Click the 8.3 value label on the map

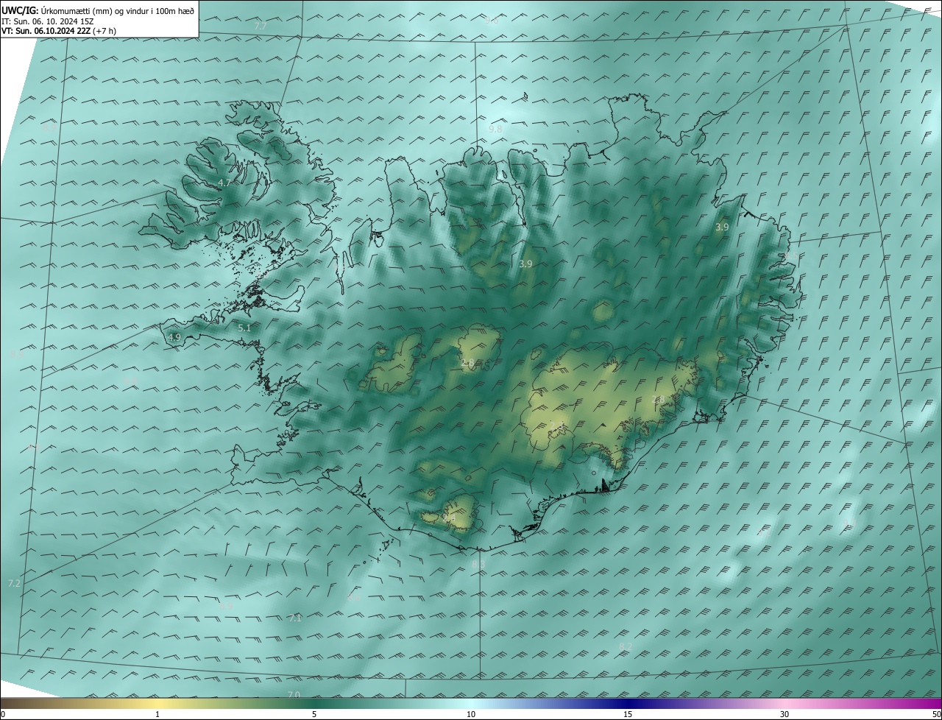(478, 564)
